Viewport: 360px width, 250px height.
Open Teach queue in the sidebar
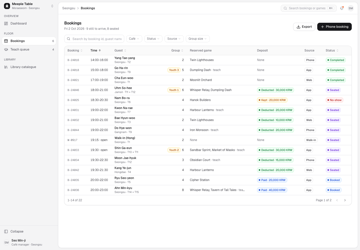tap(29, 49)
